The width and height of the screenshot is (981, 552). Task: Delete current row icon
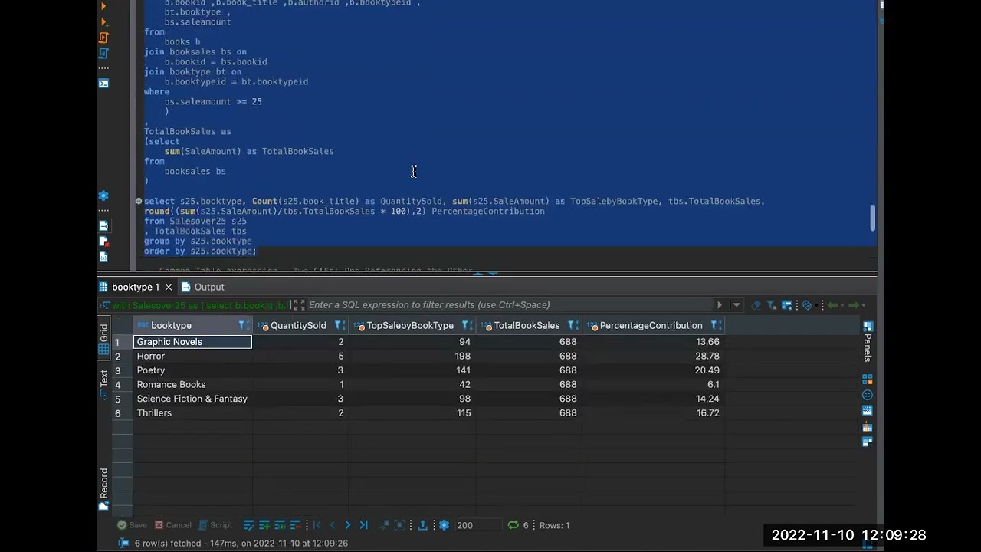tap(296, 525)
